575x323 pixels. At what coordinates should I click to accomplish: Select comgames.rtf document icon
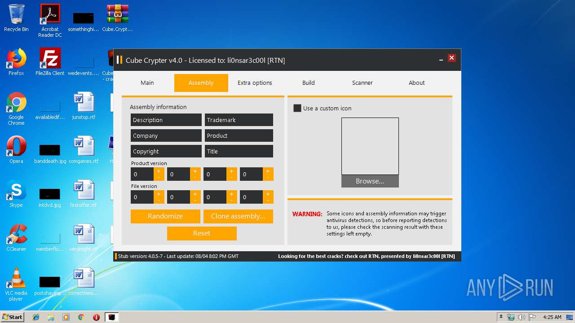84,150
